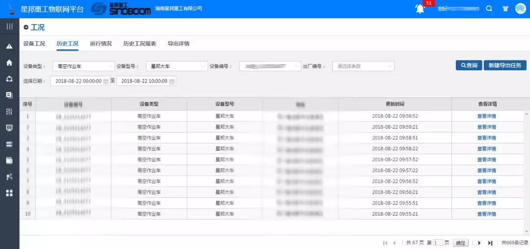Switch to the 设备工况 tab
This screenshot has height=249, width=530.
click(x=34, y=44)
